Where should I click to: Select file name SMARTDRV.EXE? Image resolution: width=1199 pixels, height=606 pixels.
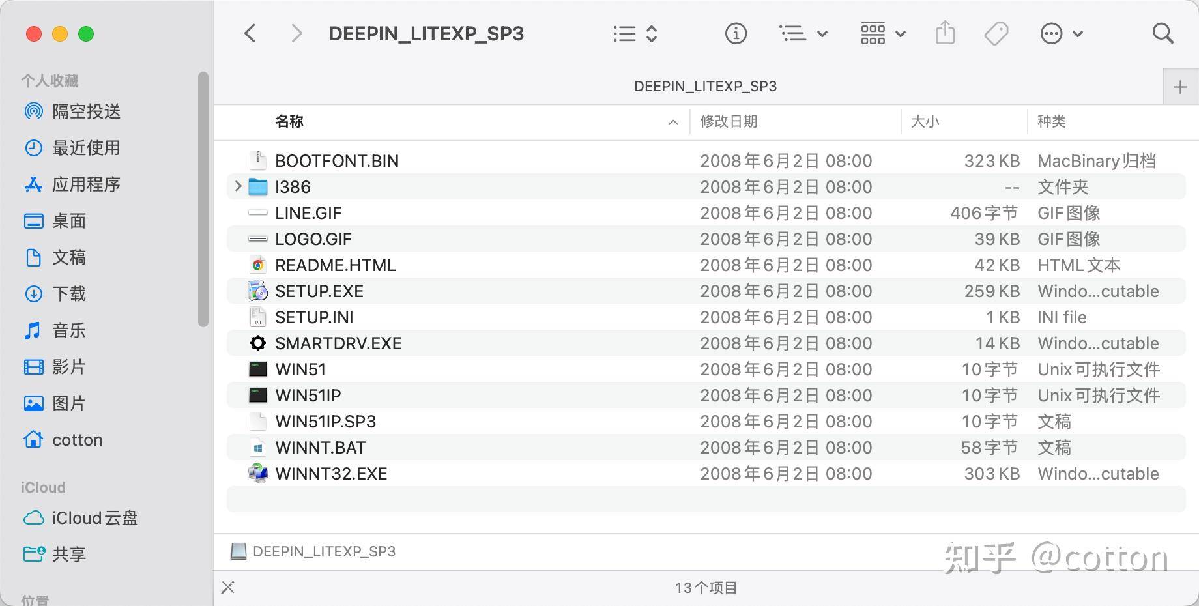(x=338, y=343)
